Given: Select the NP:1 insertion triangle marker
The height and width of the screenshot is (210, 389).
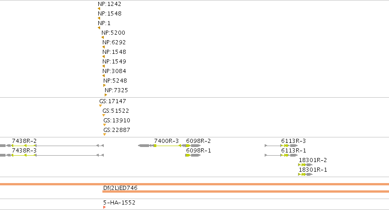Looking at the screenshot, I should coord(99,28).
